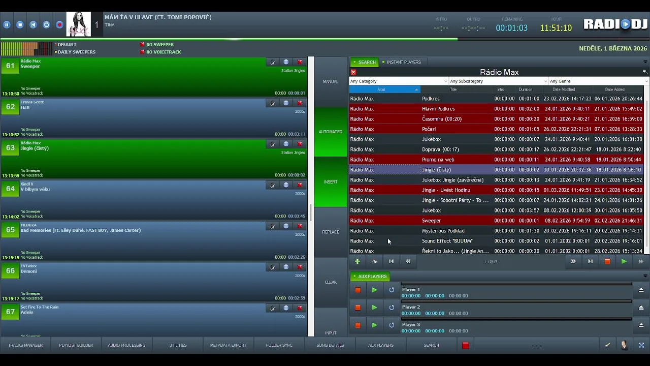Image resolution: width=650 pixels, height=366 pixels.
Task: Open AUDIO PROCESSING
Action: [126, 345]
